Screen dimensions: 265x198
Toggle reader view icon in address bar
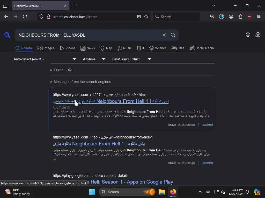[139, 17]
